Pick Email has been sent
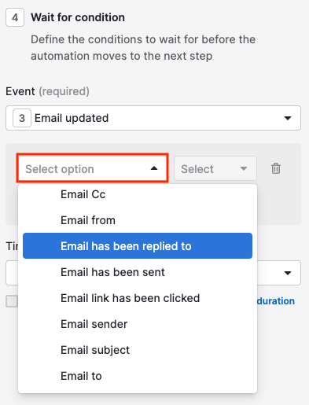309x405 pixels. [x=138, y=272]
